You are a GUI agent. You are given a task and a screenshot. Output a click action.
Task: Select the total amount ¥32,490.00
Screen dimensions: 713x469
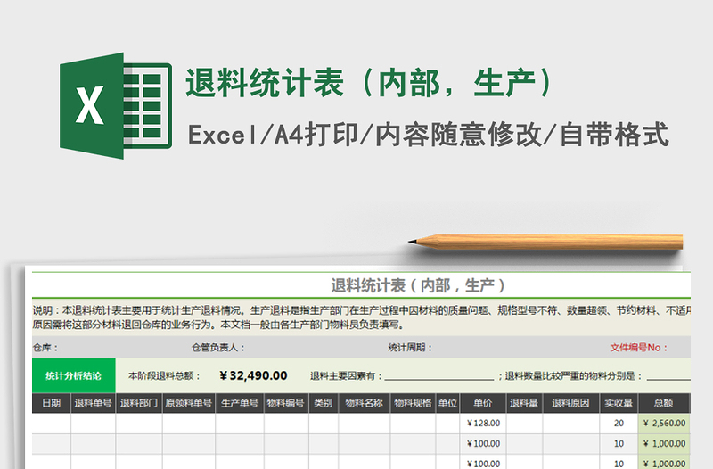click(x=253, y=375)
